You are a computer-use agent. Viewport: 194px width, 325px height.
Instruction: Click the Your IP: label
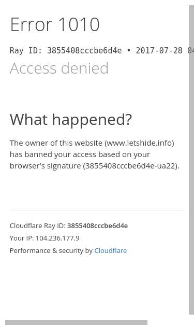[22, 238]
